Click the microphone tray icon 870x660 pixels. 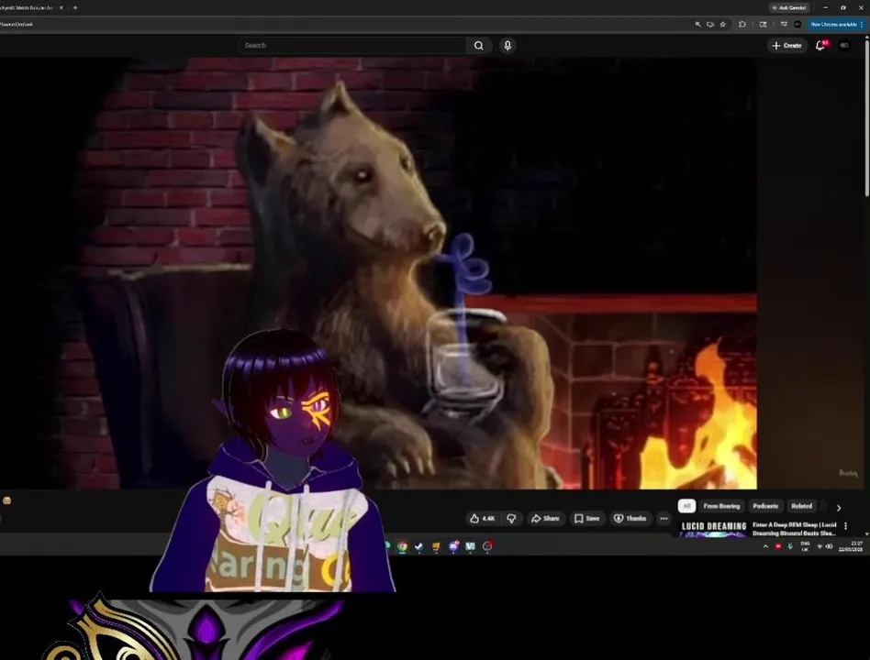[x=790, y=546]
